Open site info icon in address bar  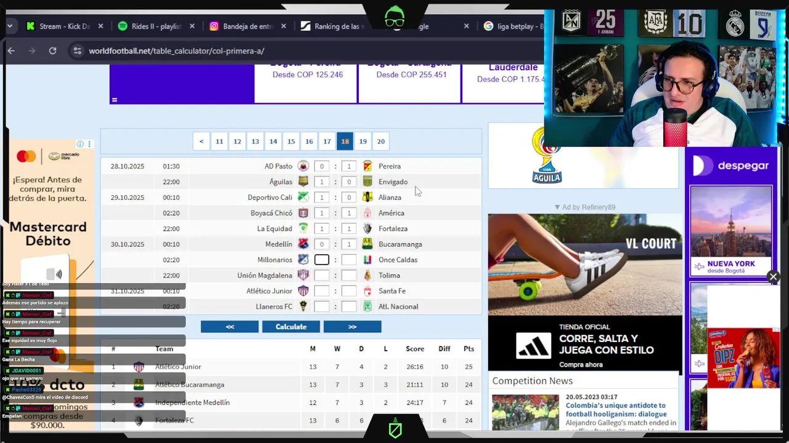pos(77,51)
